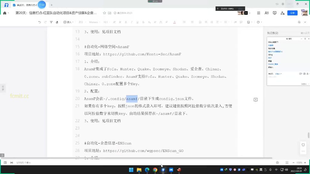The height and width of the screenshot is (174, 310).
Task: Open the page layout icon dropdown
Action: click(x=249, y=22)
